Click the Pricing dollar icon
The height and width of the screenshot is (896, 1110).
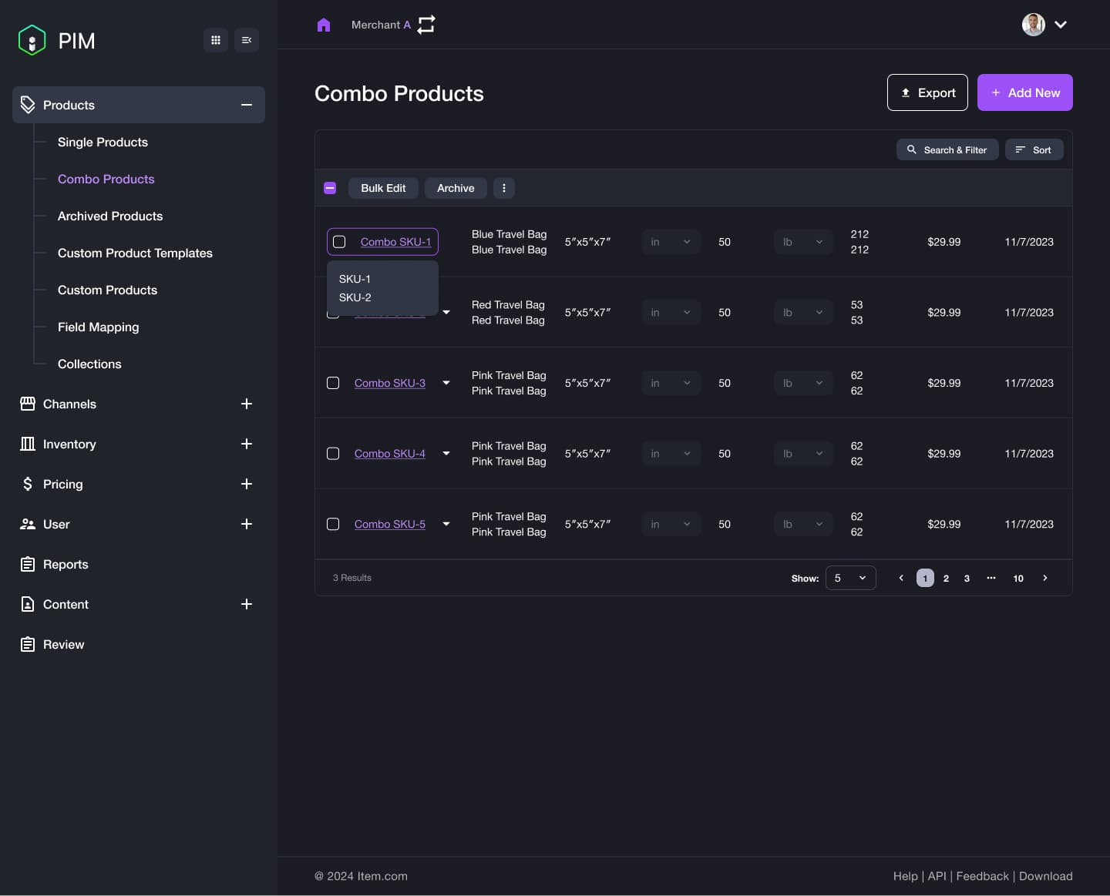(x=28, y=484)
